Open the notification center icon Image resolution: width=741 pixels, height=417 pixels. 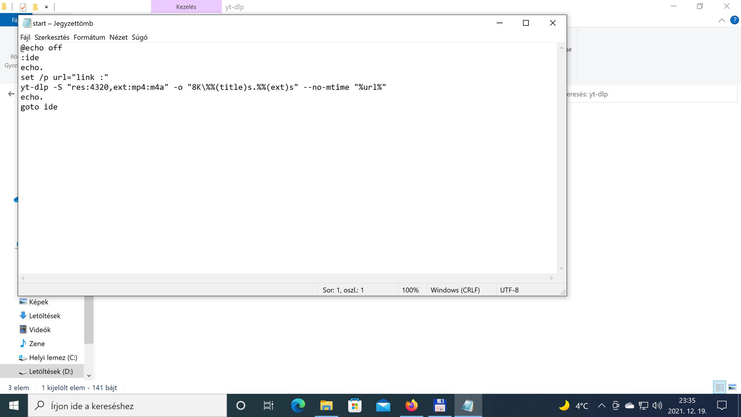pos(722,406)
